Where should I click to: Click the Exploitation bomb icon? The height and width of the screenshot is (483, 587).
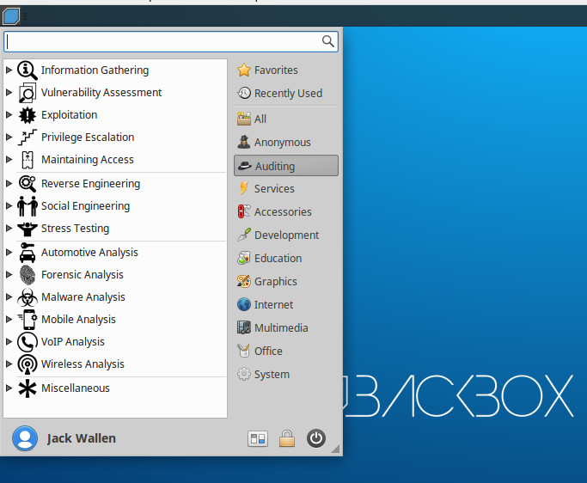(x=28, y=115)
